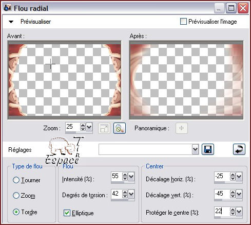Collapse the Prévisualiser preview triangle
Viewport: 251px width, 225px height.
point(11,22)
